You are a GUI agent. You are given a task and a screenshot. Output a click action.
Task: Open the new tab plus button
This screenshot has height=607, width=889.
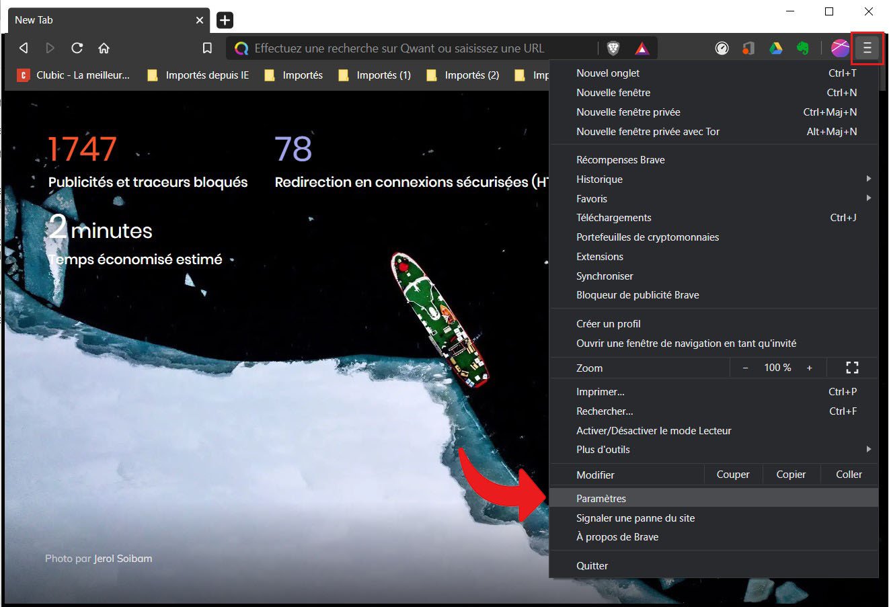tap(225, 20)
